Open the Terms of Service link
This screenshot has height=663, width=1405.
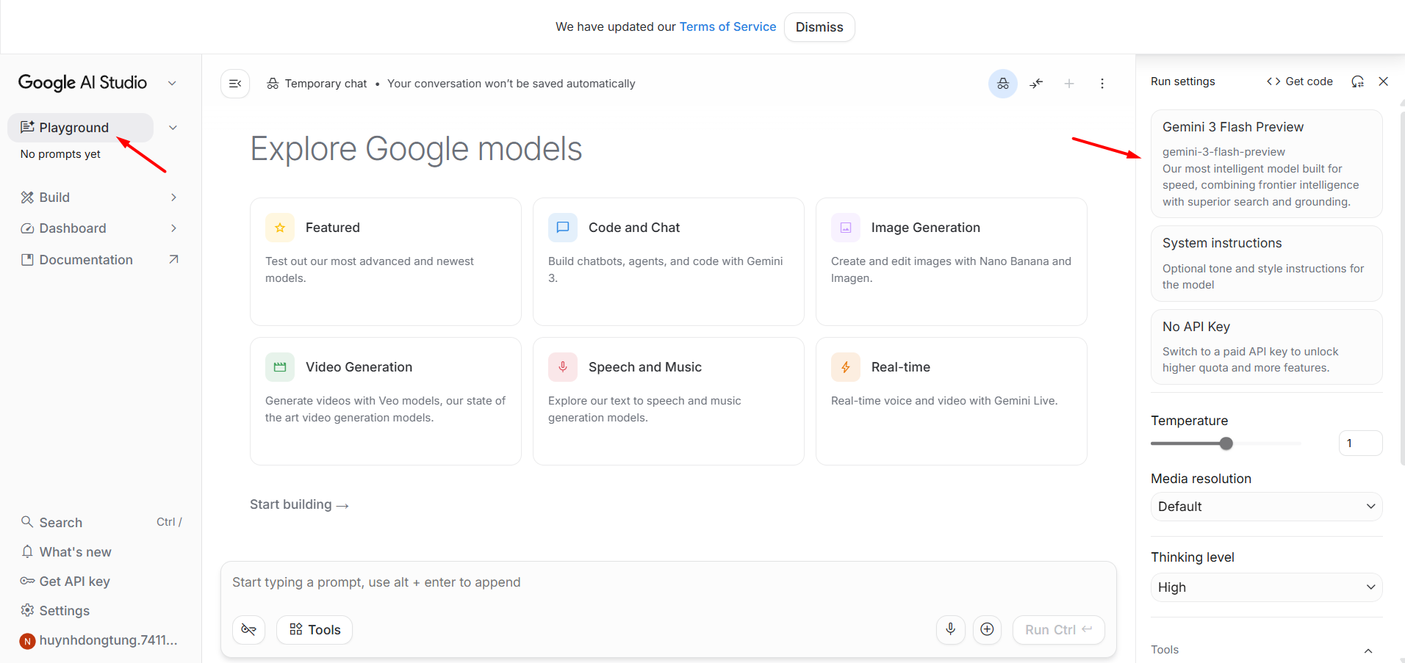coord(727,26)
